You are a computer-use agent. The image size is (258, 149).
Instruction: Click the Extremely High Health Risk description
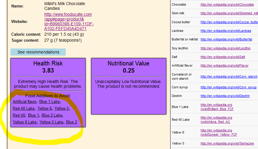point(48,84)
